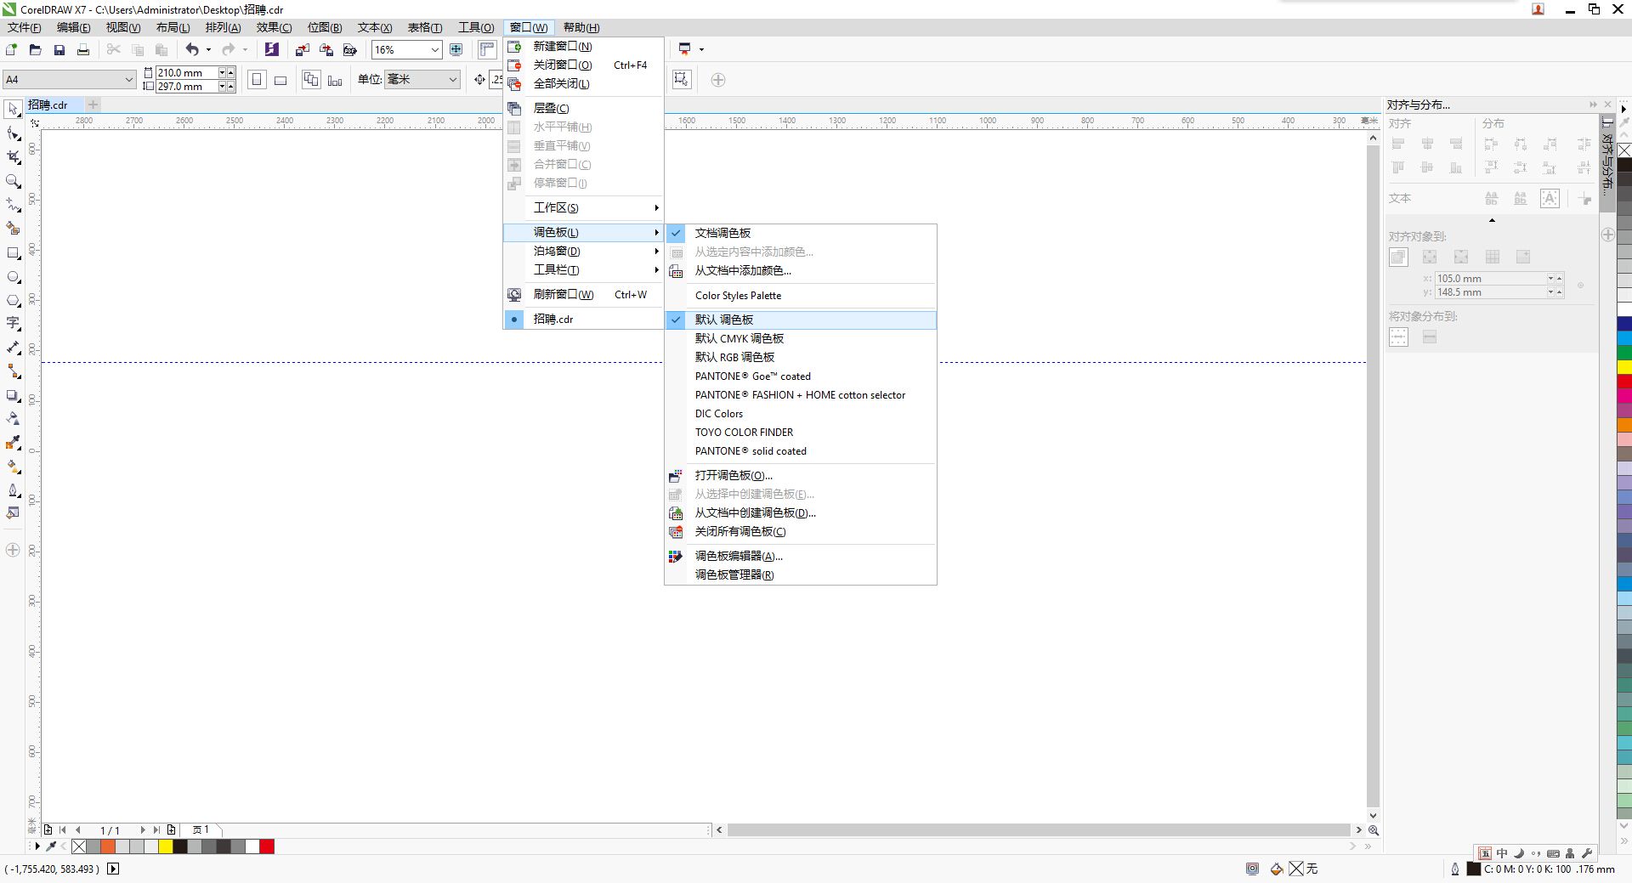Expand the undo history dropdown arrow
Screen dimensions: 1632x883
pyautogui.click(x=208, y=50)
